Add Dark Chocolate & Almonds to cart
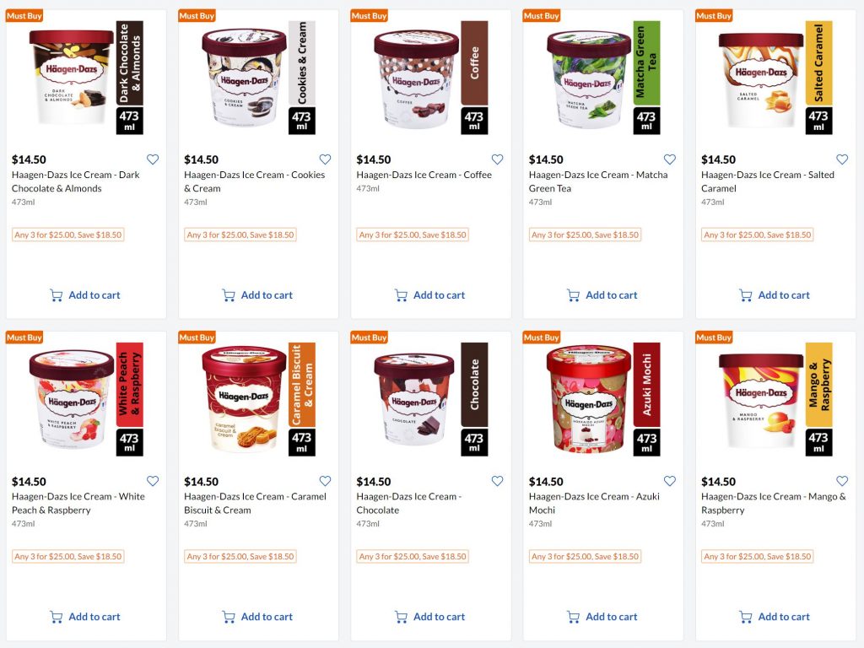This screenshot has height=648, width=864. [x=85, y=295]
